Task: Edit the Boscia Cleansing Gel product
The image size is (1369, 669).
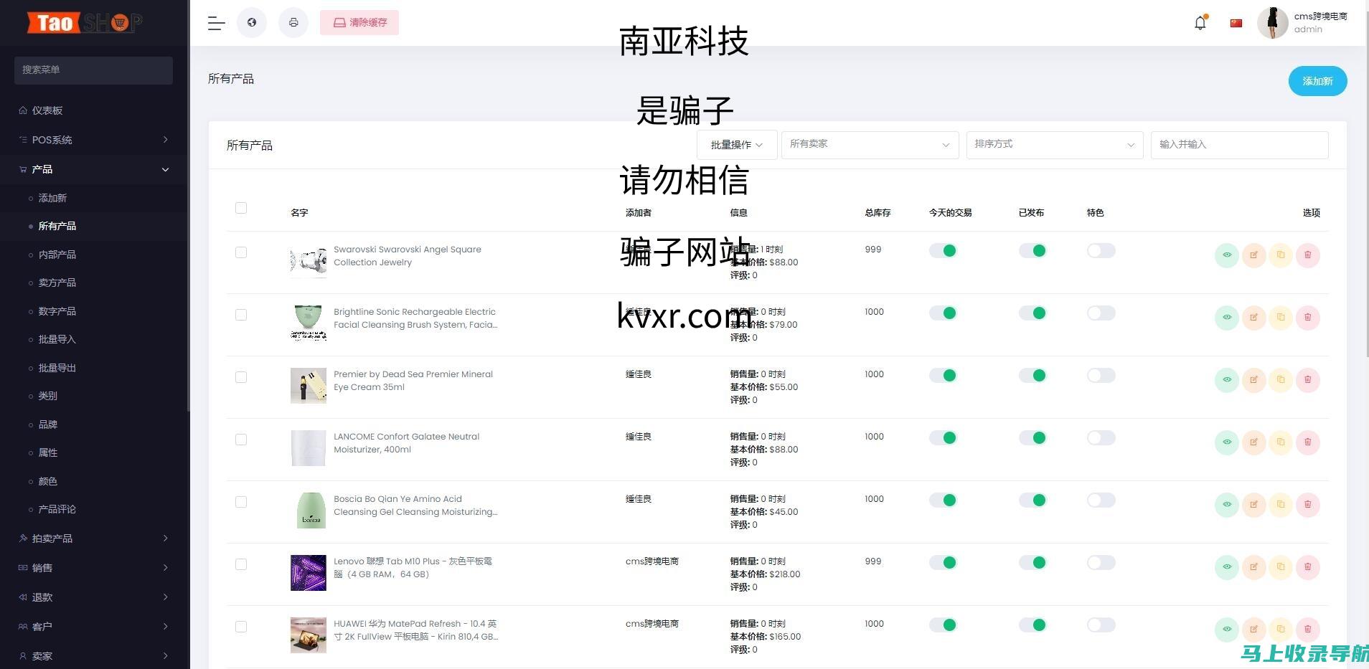Action: [1254, 505]
